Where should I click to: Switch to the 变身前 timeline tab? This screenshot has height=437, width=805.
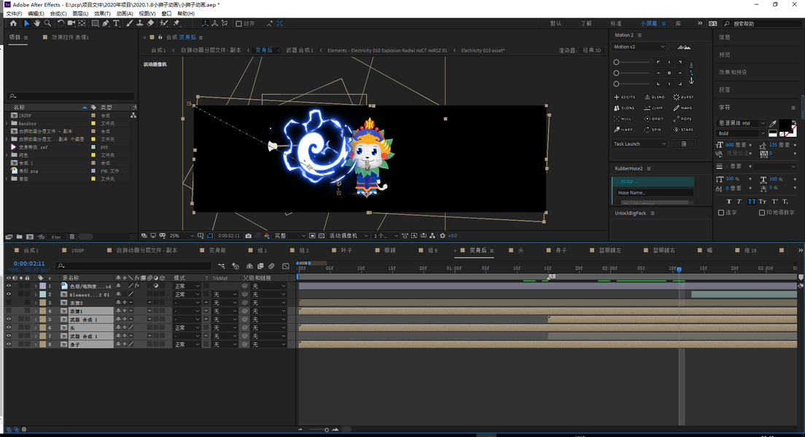[x=217, y=251]
